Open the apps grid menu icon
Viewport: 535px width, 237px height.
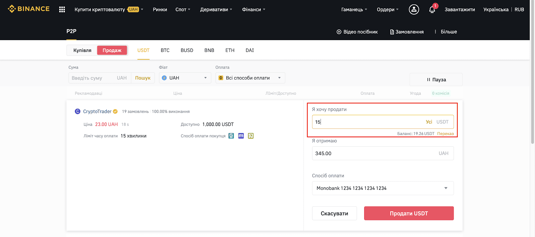(x=62, y=9)
